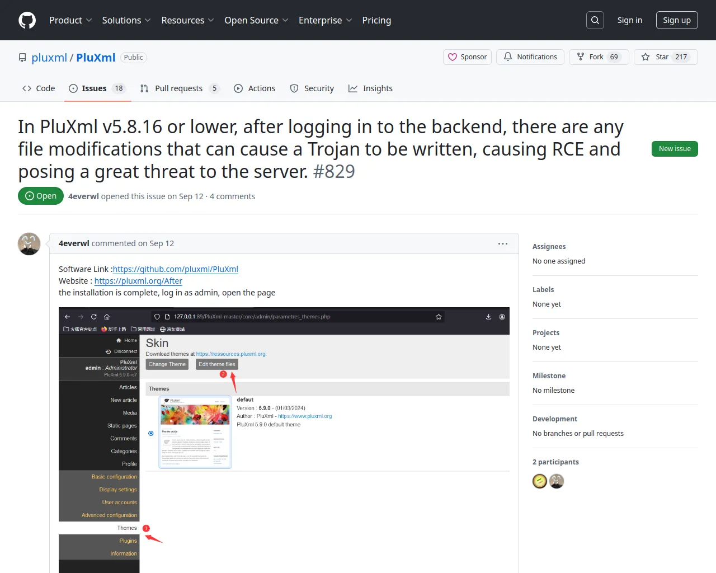Click the green Open status badge
This screenshot has width=716, height=573.
tap(41, 196)
